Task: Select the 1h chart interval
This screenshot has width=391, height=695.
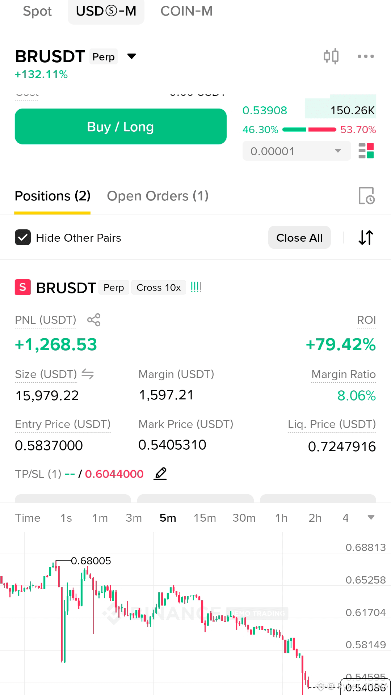Action: click(281, 518)
